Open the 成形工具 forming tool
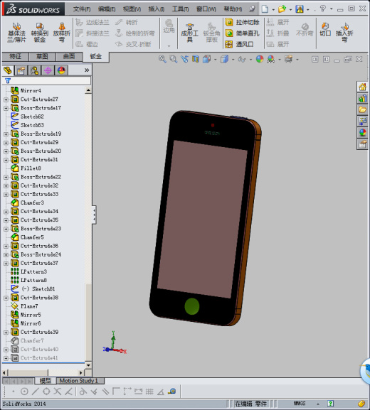This screenshot has height=410, width=370. (x=189, y=33)
